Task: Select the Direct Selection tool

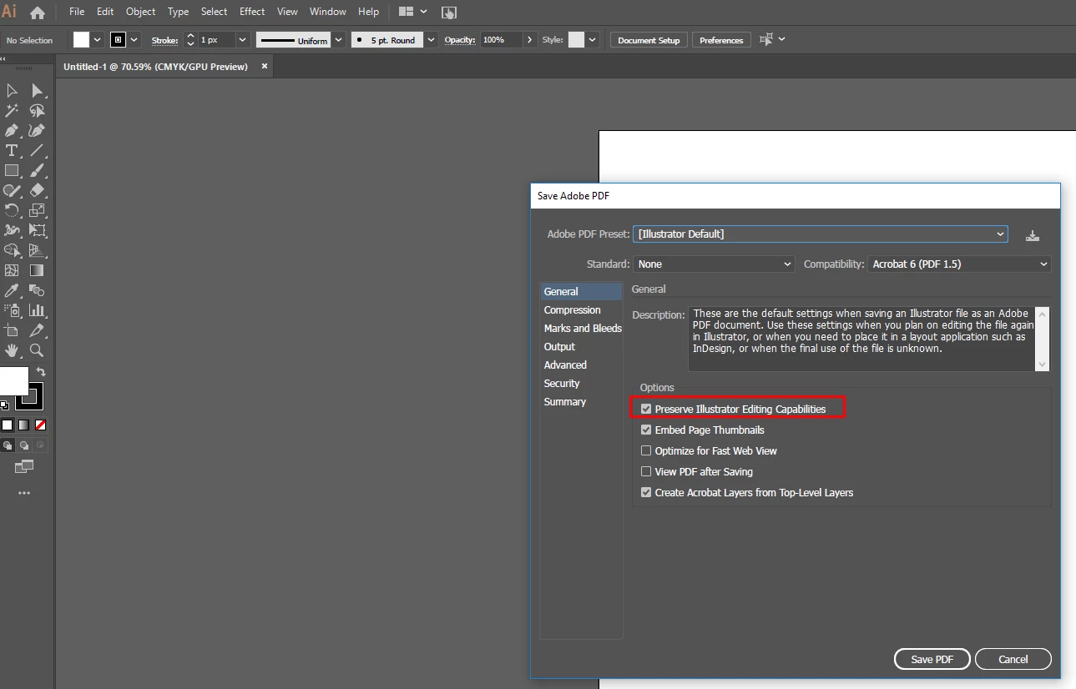Action: click(37, 90)
